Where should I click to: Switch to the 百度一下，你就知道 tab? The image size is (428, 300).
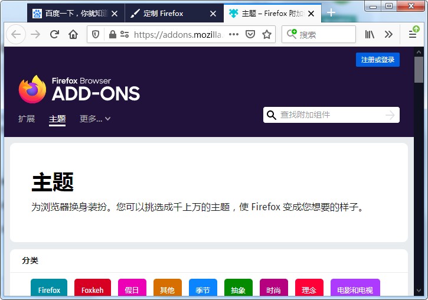tap(76, 14)
